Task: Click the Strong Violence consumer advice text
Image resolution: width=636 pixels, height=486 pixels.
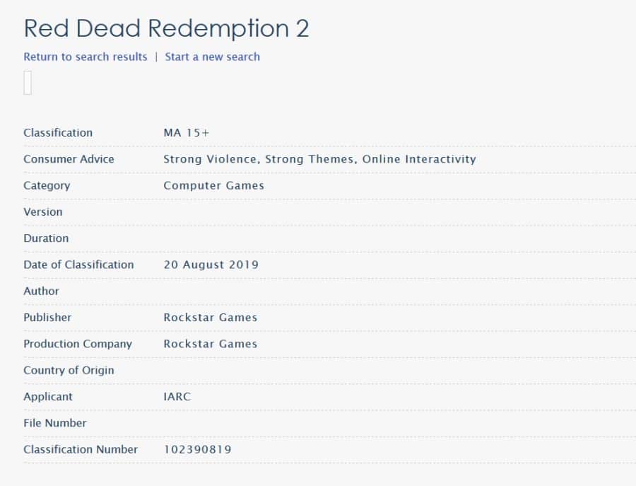Action: pyautogui.click(x=211, y=159)
